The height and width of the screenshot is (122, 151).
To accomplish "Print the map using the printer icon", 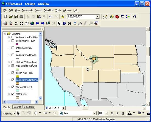I will tap(21, 16).
